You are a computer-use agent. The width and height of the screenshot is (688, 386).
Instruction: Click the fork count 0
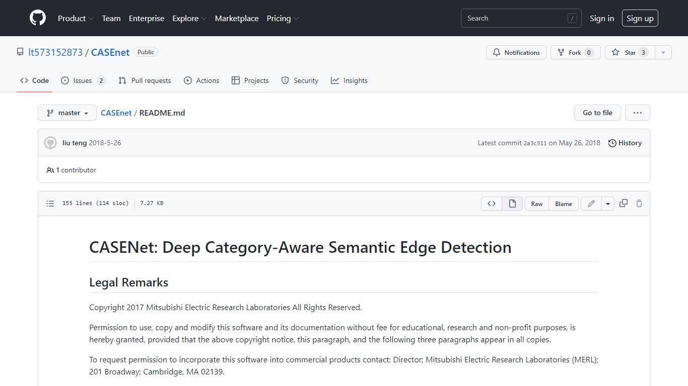589,52
